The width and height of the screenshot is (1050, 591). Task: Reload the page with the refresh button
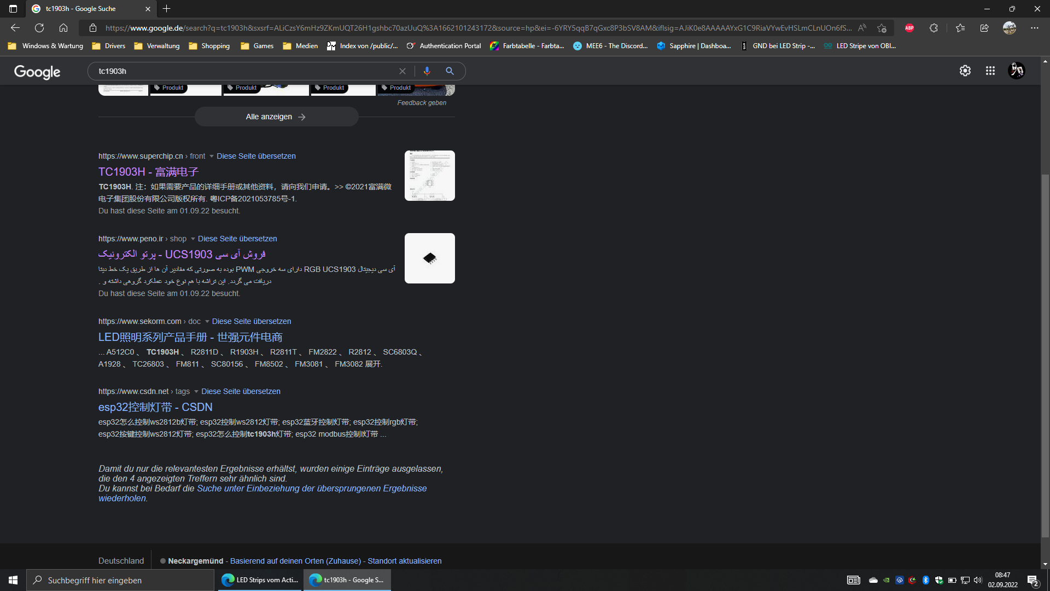39,28
